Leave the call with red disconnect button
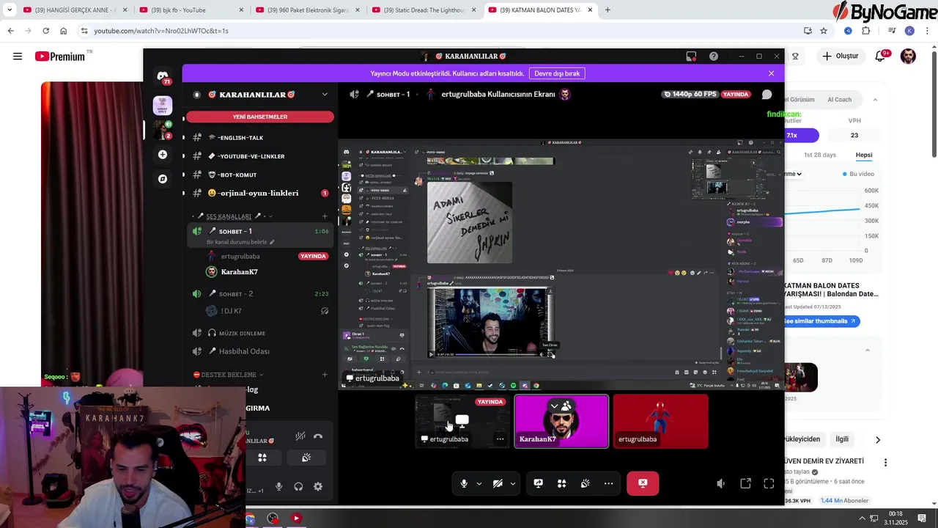 point(643,483)
